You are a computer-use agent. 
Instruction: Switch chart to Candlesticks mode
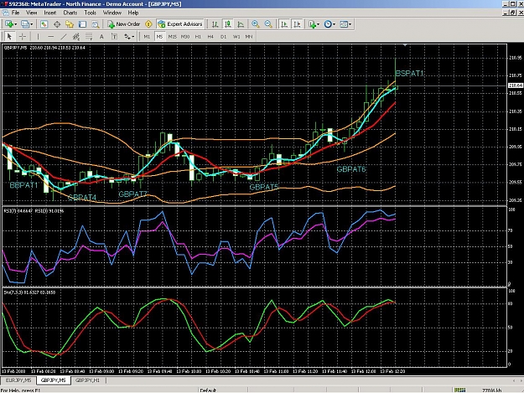point(228,24)
